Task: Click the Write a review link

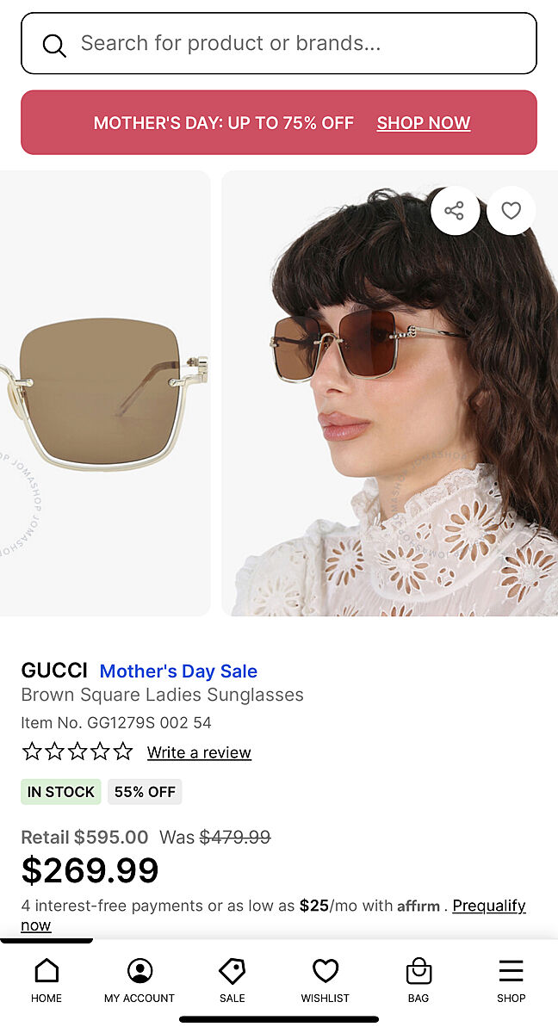Action: pos(199,752)
